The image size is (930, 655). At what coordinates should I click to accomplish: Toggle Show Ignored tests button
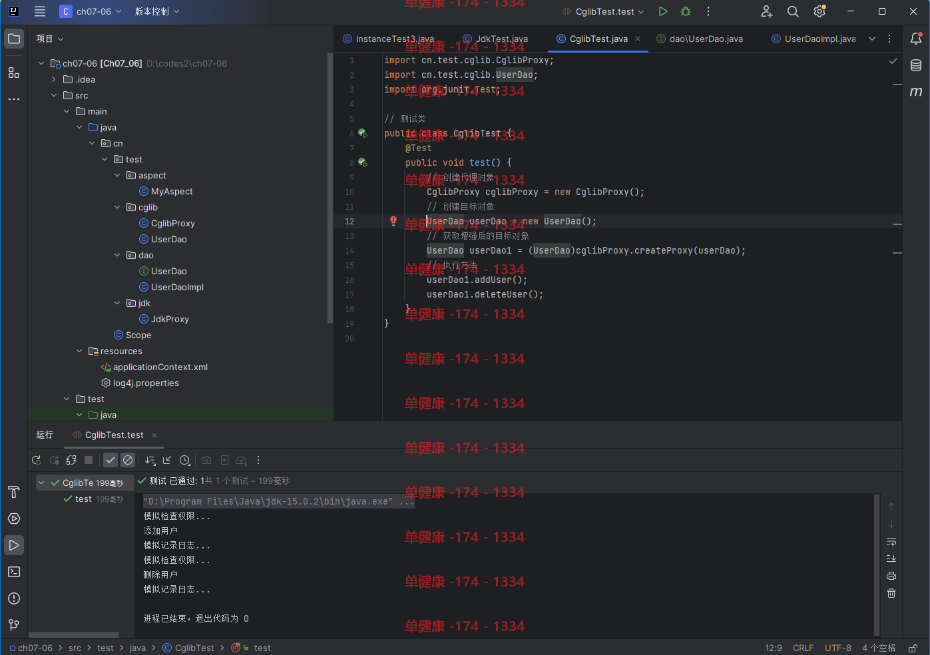pos(128,460)
